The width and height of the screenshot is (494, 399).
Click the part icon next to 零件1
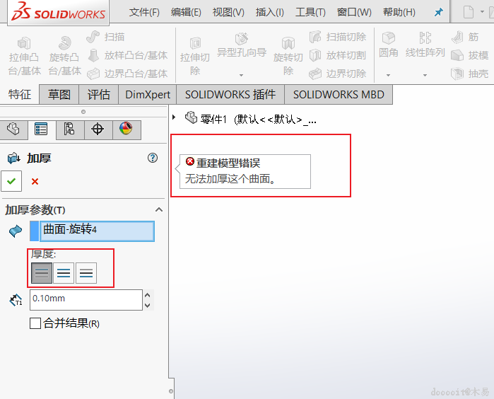[191, 117]
